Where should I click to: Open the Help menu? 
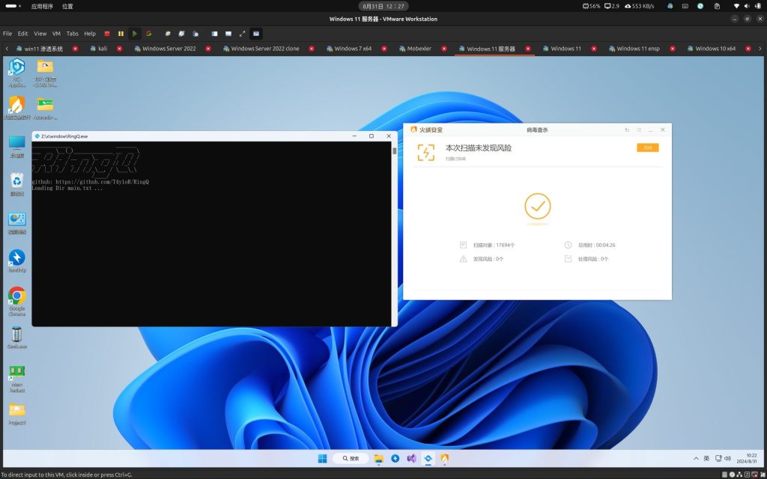click(x=90, y=34)
